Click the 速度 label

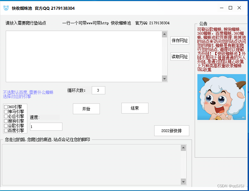35,118
